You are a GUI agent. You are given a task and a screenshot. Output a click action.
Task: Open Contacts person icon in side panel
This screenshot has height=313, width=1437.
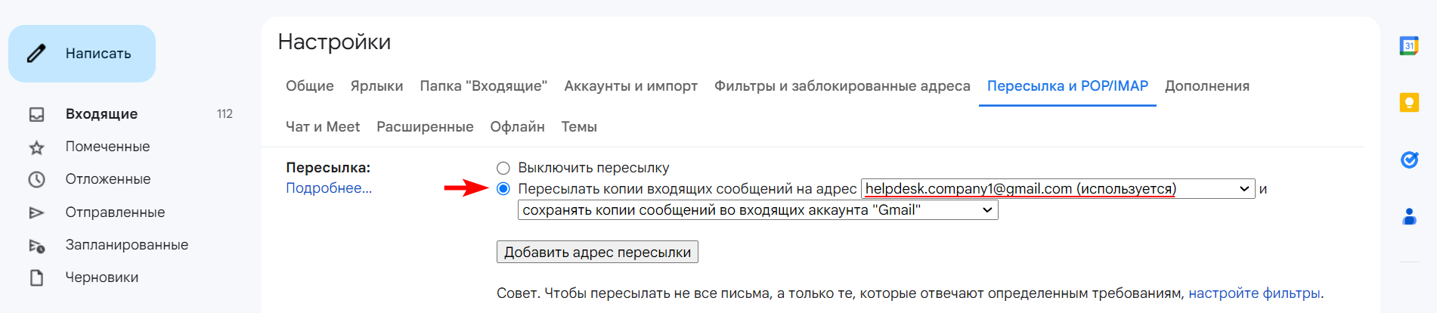[1409, 217]
